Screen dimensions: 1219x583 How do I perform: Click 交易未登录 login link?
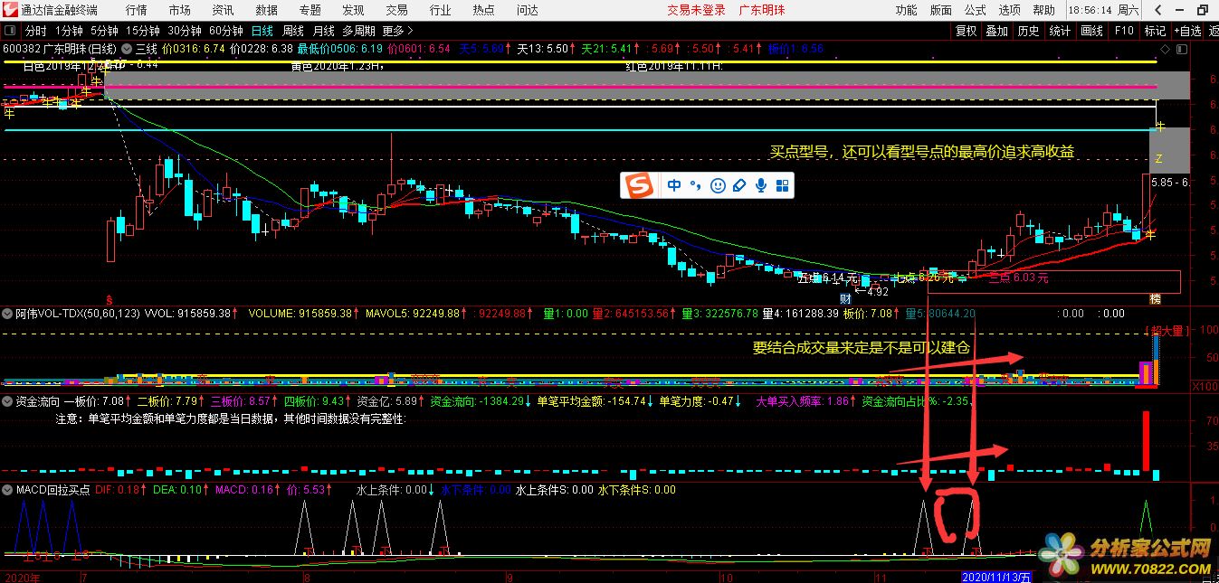[697, 10]
